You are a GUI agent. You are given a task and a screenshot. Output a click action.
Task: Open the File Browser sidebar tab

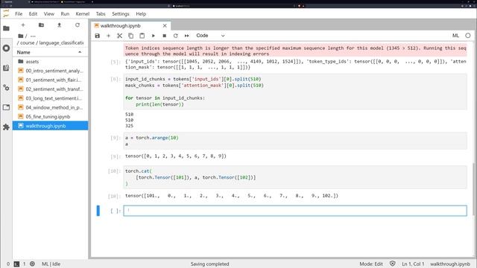(6, 28)
